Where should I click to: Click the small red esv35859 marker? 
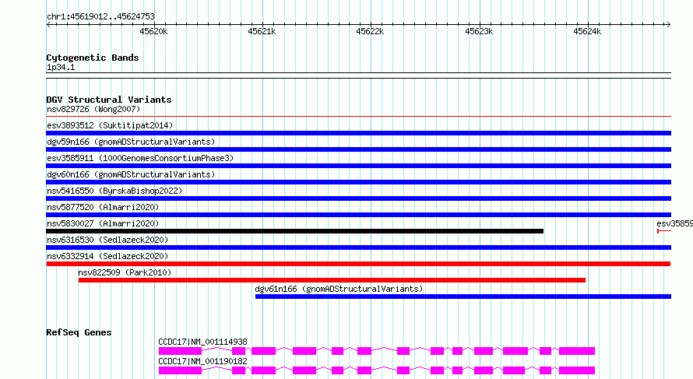[x=664, y=231]
